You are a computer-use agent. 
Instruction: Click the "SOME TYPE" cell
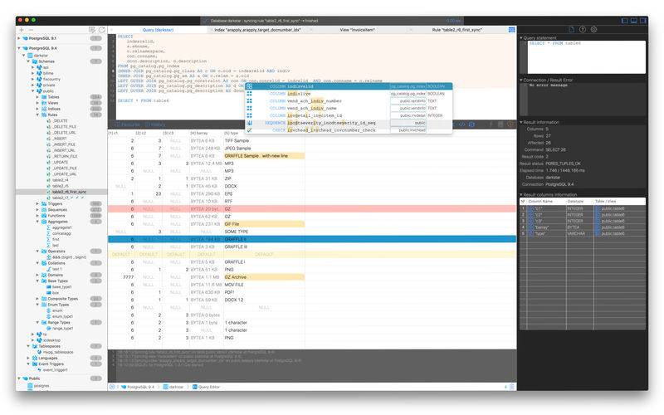coord(264,232)
